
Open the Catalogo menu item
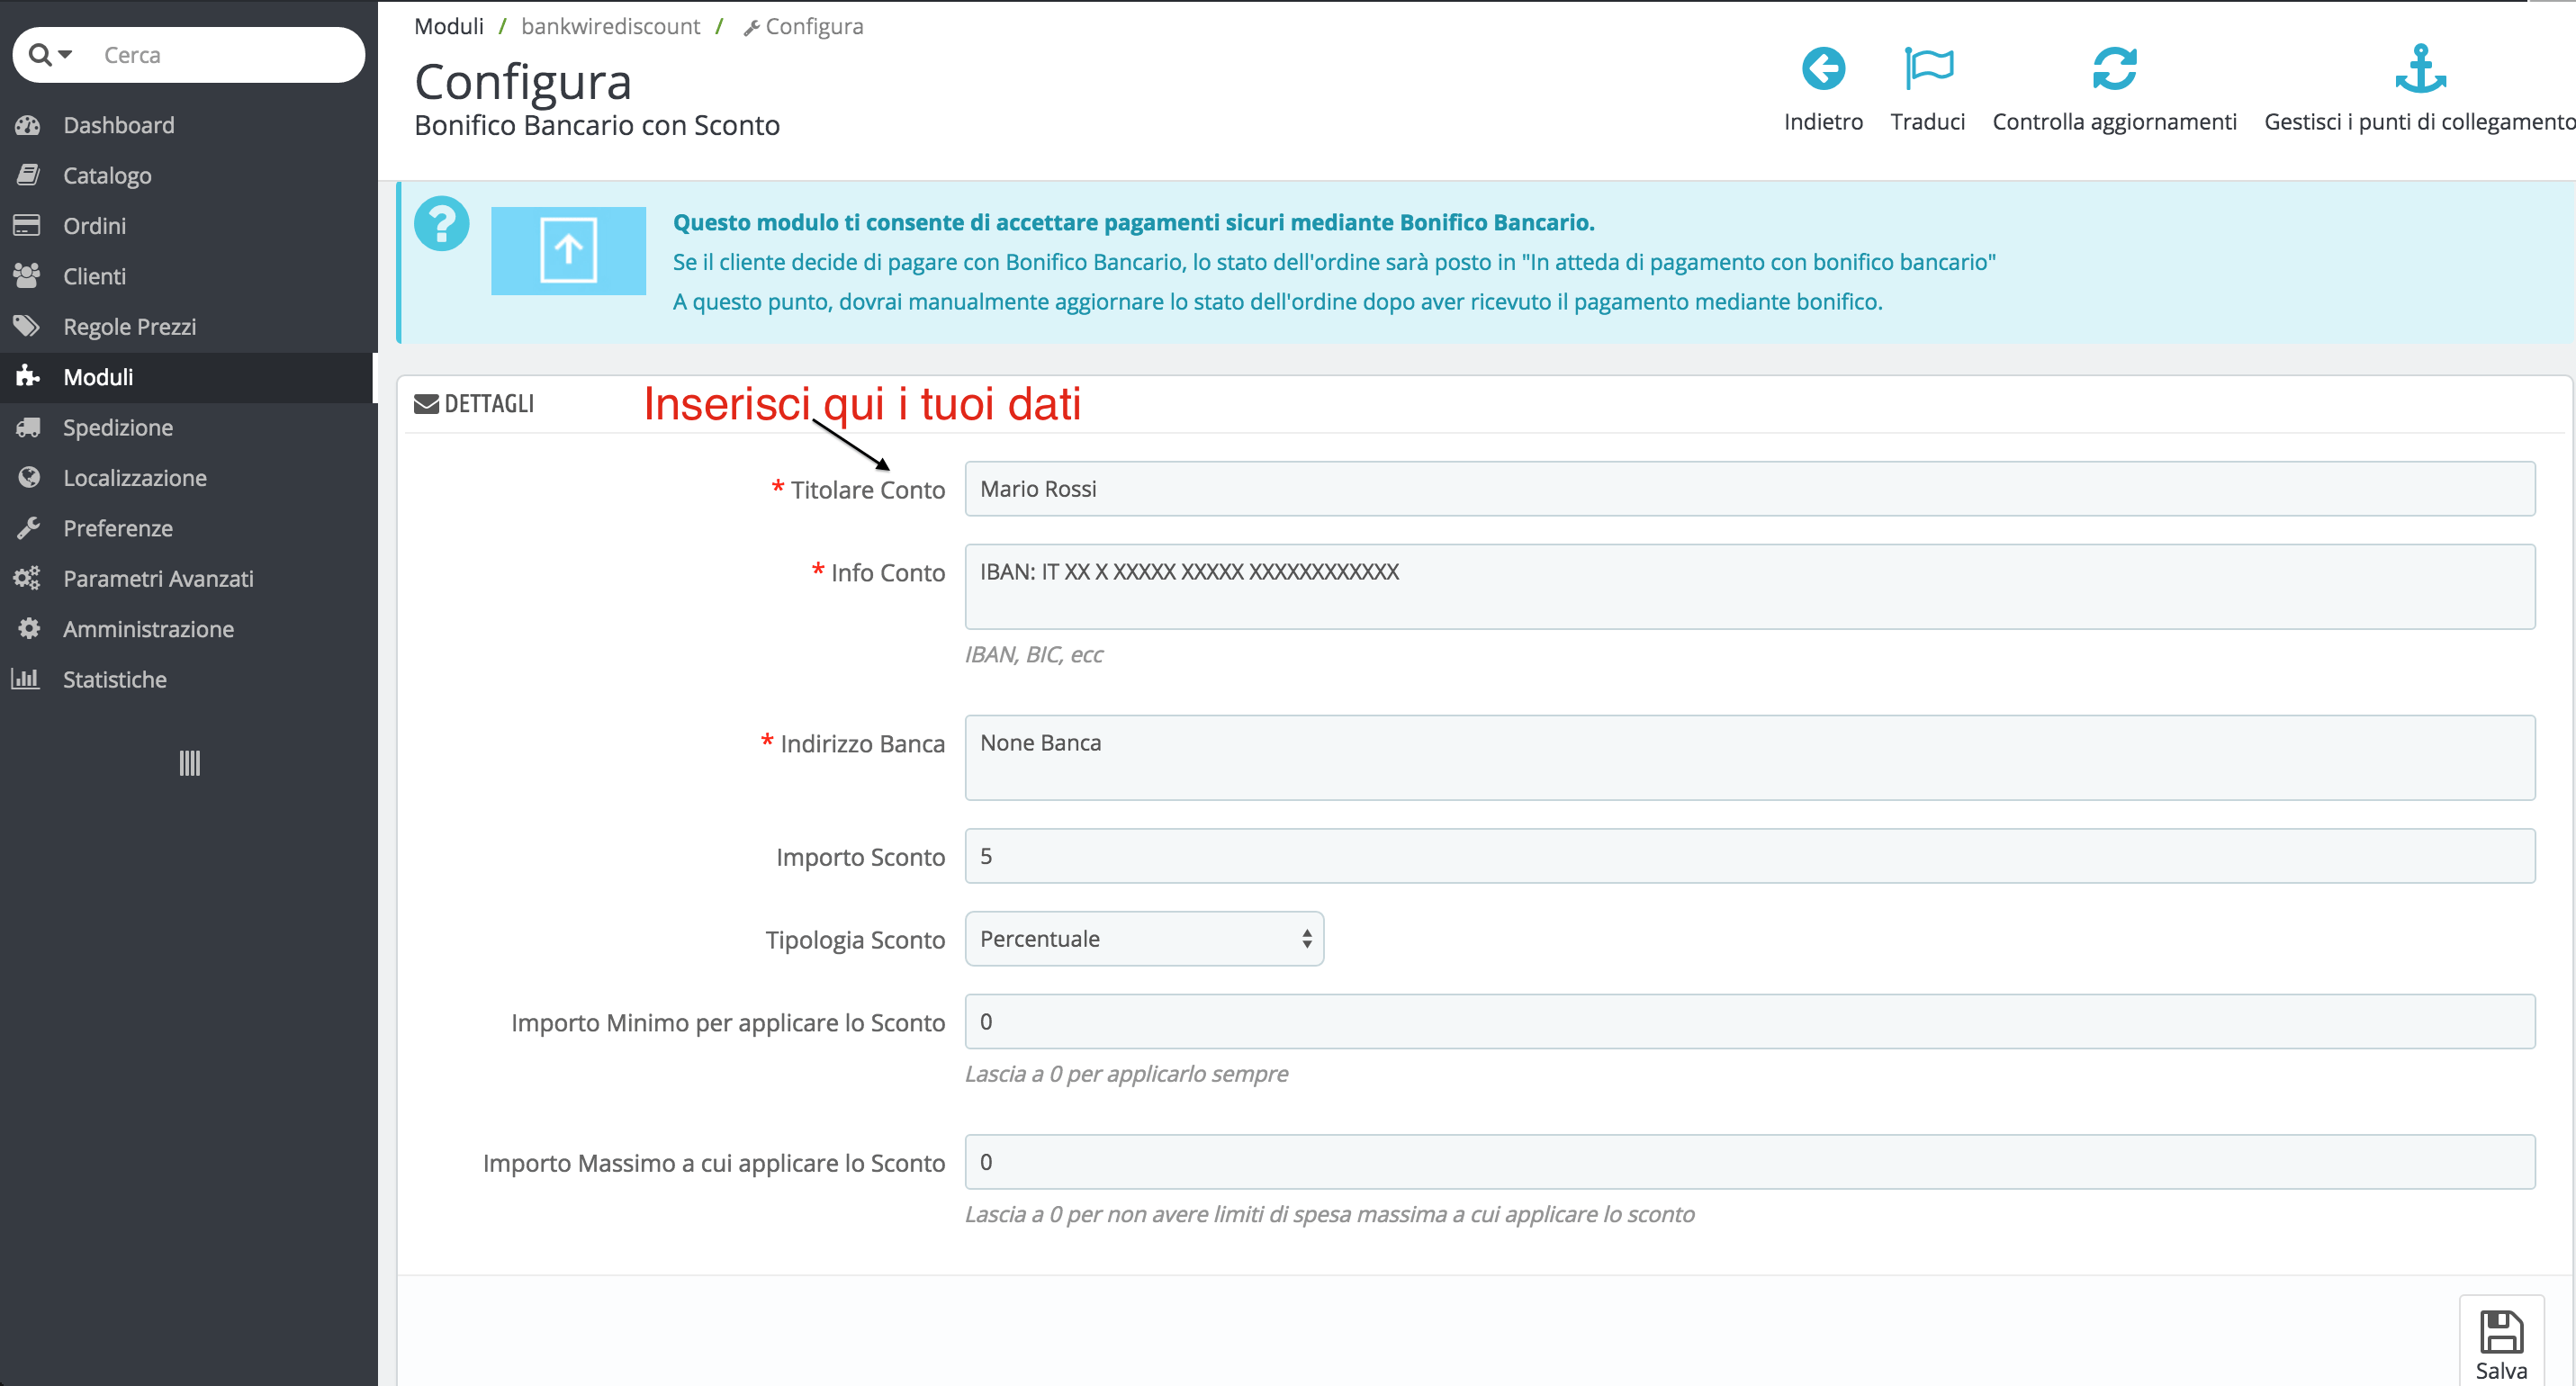tap(188, 175)
